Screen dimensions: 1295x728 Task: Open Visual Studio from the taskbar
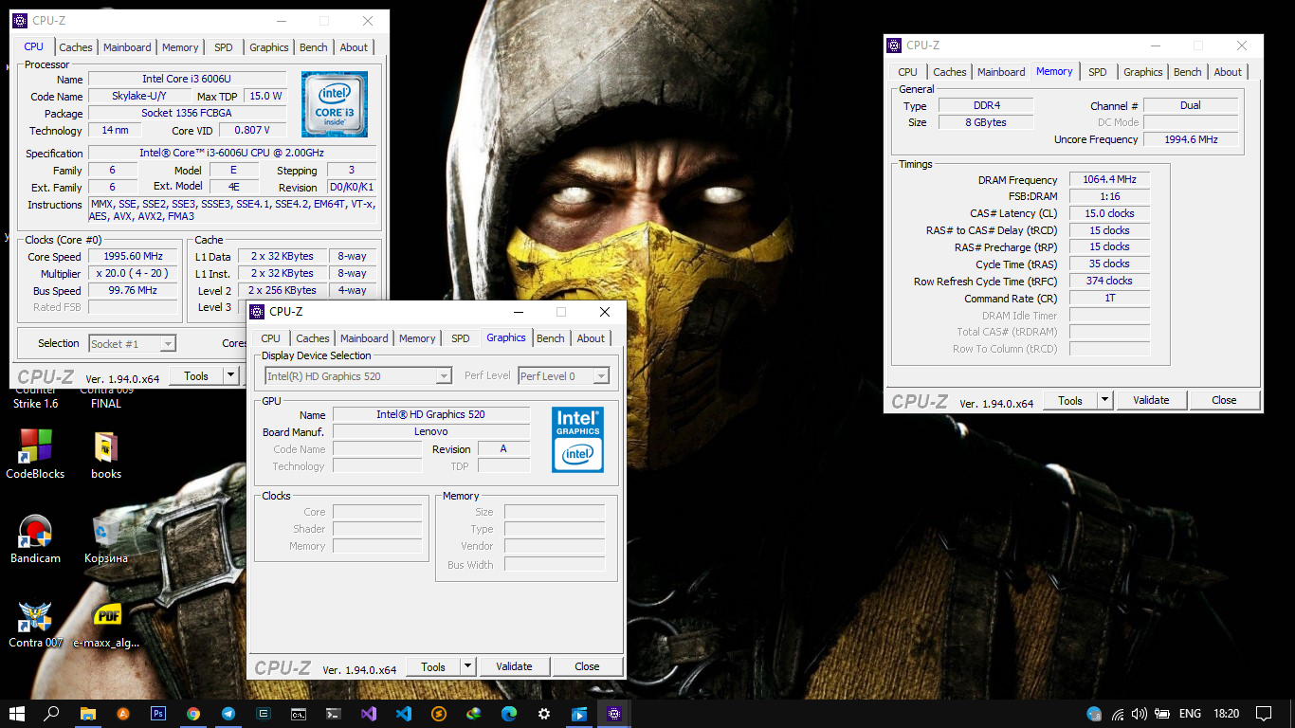[369, 714]
